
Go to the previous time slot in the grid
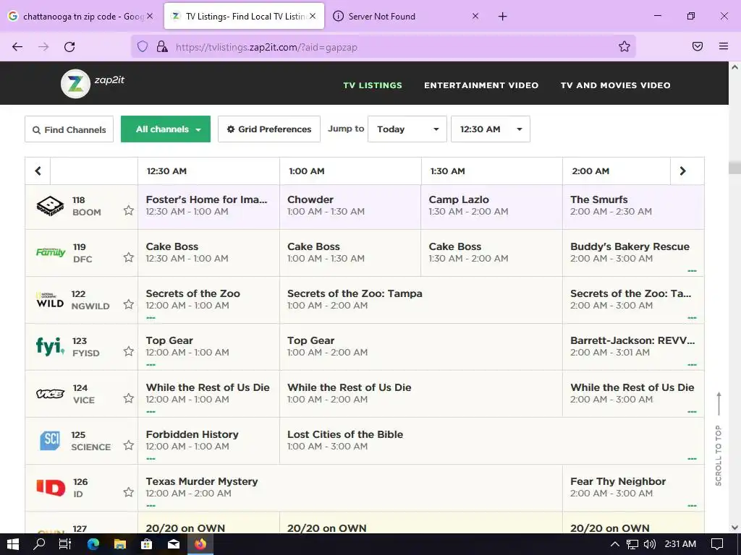tap(38, 171)
